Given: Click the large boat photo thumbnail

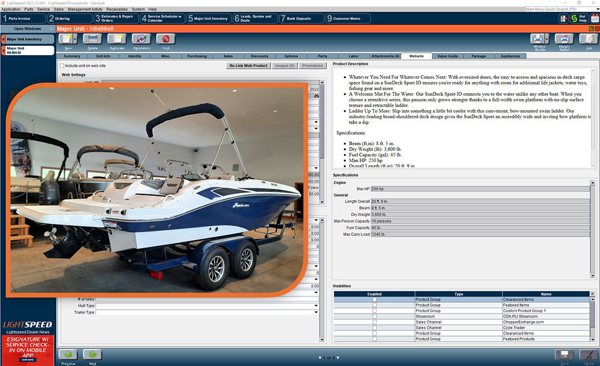Looking at the screenshot, I should tap(156, 190).
